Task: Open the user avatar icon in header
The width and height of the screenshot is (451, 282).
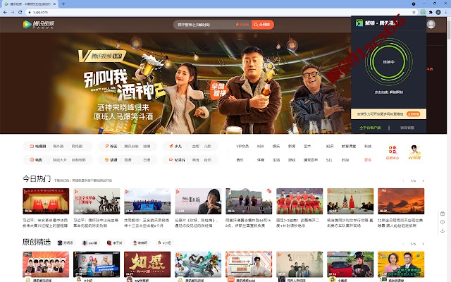Action: [x=431, y=24]
